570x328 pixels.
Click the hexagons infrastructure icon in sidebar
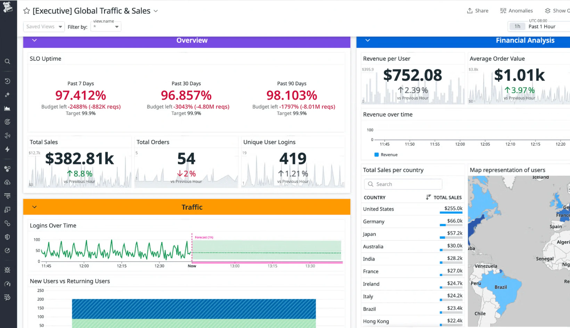tap(7, 169)
